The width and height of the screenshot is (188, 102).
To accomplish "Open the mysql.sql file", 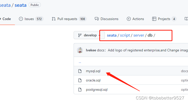I will point(93,71).
